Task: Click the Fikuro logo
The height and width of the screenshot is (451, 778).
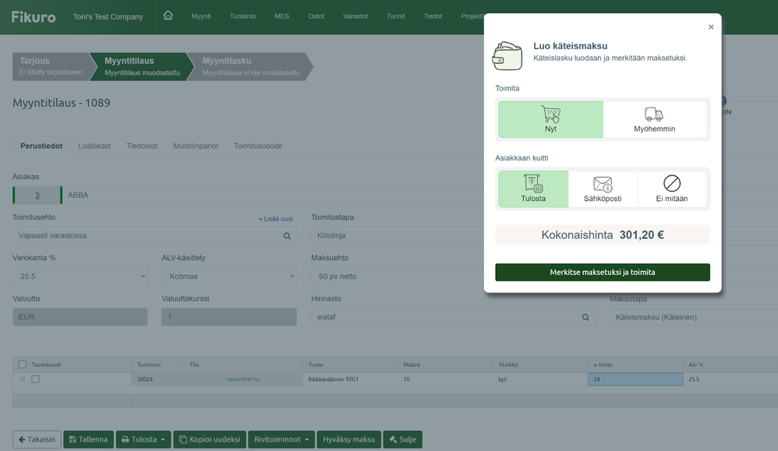Action: 34,17
